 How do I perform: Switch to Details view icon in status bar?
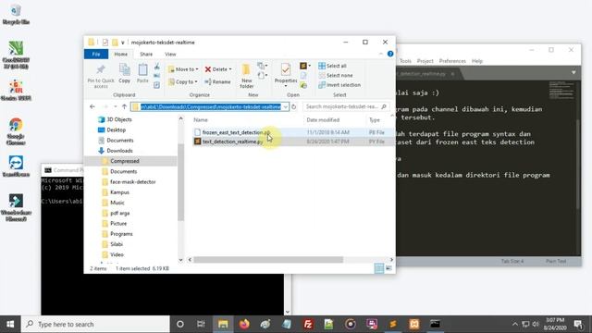coord(378,268)
